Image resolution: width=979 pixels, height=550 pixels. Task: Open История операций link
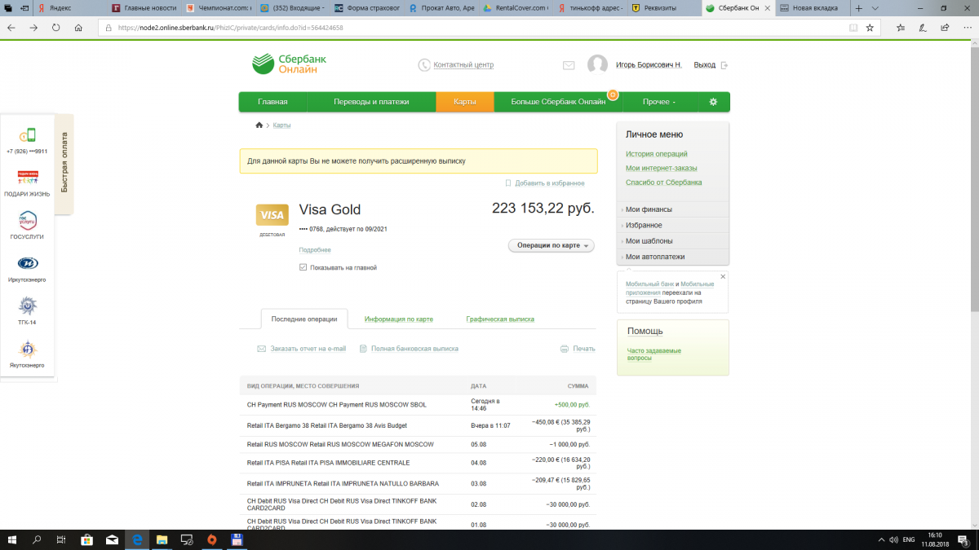[x=657, y=154]
